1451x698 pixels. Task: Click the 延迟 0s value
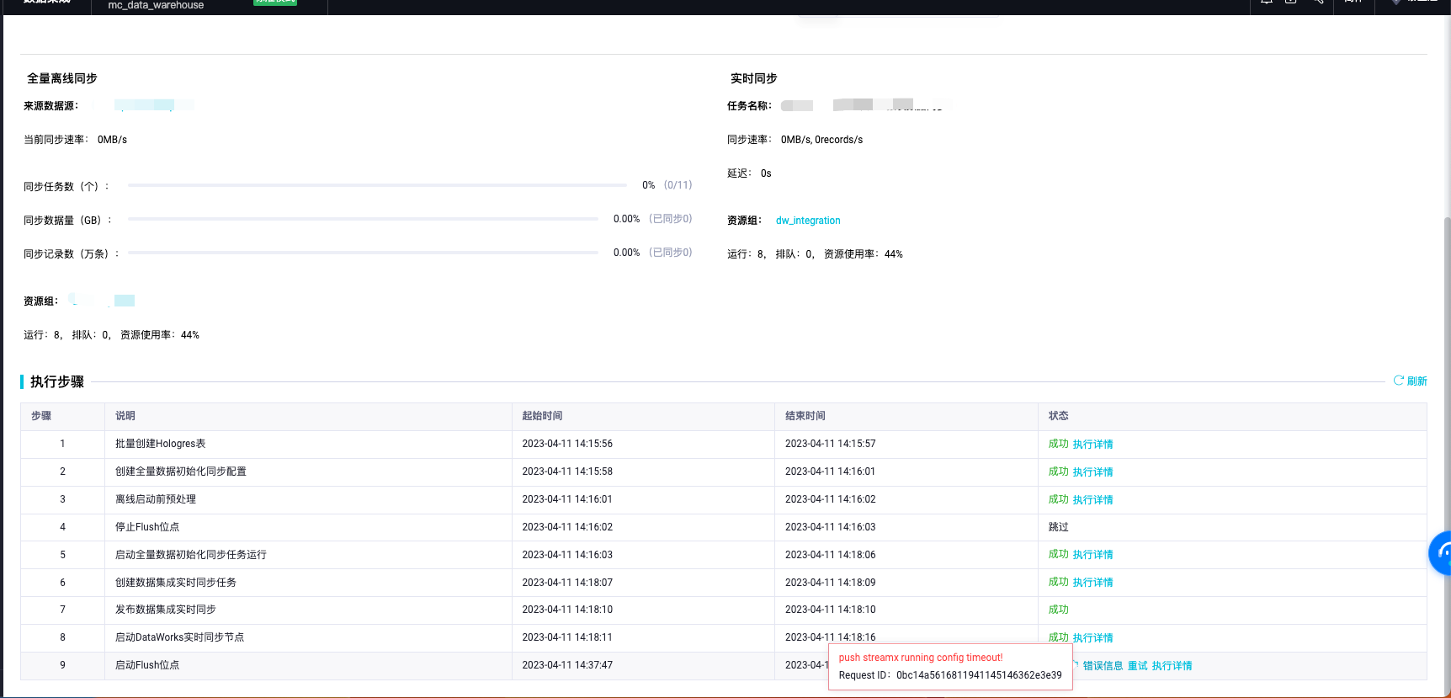click(766, 173)
